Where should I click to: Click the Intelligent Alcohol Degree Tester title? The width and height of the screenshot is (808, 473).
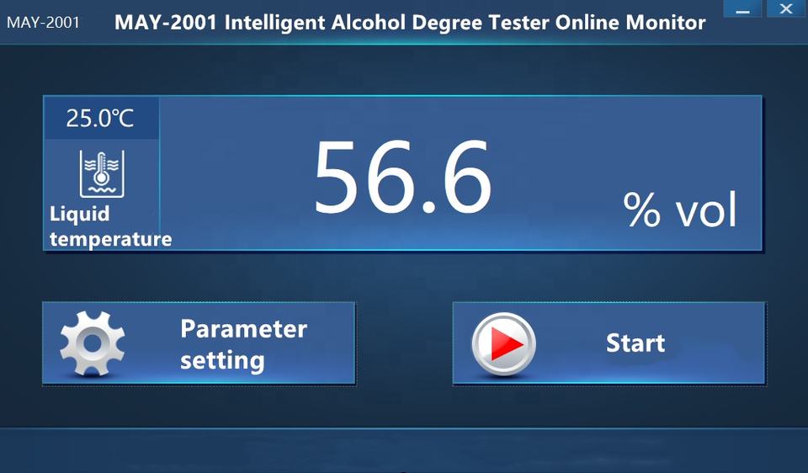[x=410, y=23]
